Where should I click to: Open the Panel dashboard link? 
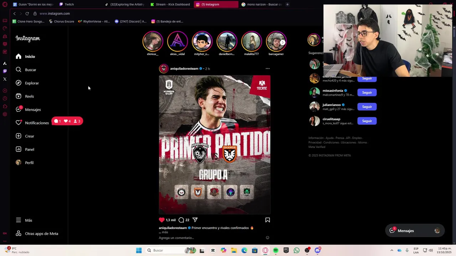point(25,149)
